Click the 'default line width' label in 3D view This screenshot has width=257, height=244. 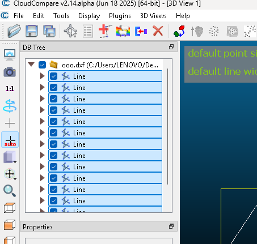tap(222, 71)
